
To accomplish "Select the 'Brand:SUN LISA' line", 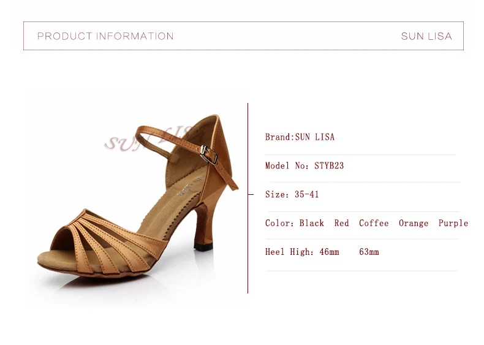I will [x=300, y=137].
